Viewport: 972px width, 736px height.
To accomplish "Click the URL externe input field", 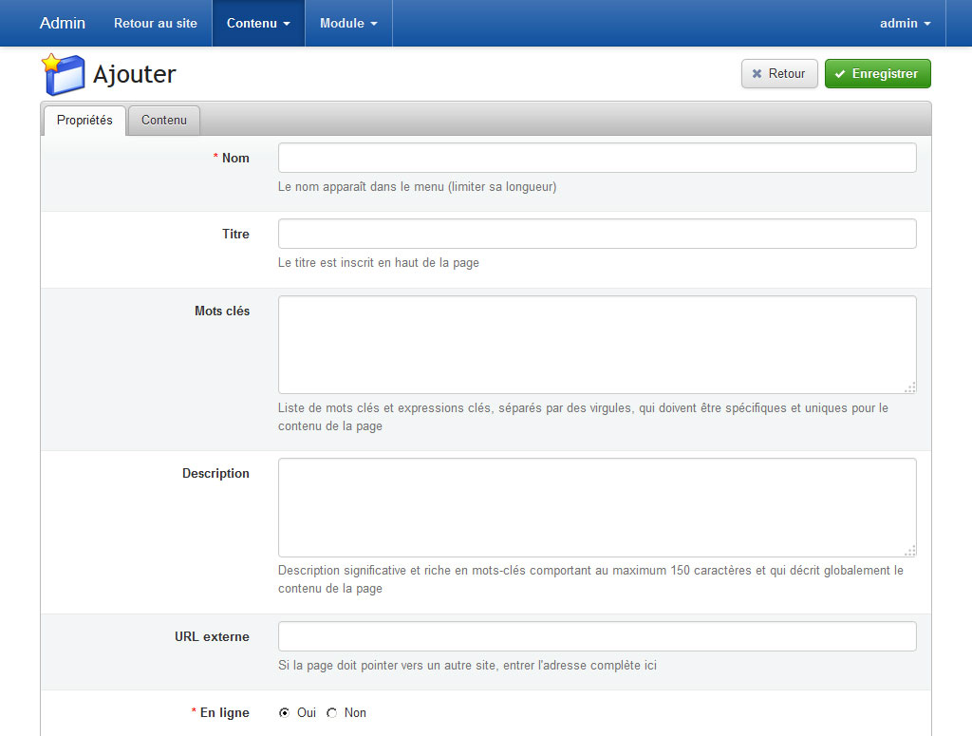I will tap(596, 636).
